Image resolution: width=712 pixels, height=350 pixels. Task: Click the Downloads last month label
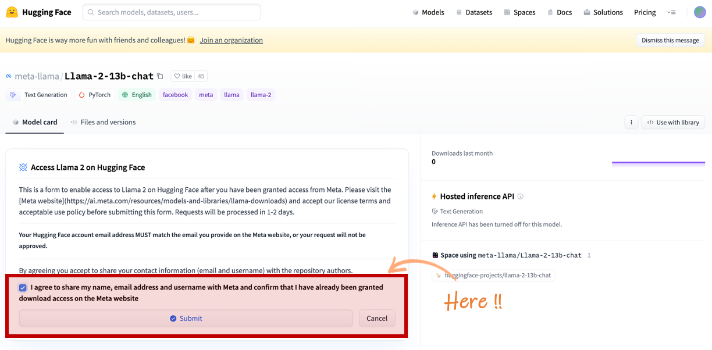[x=462, y=153]
